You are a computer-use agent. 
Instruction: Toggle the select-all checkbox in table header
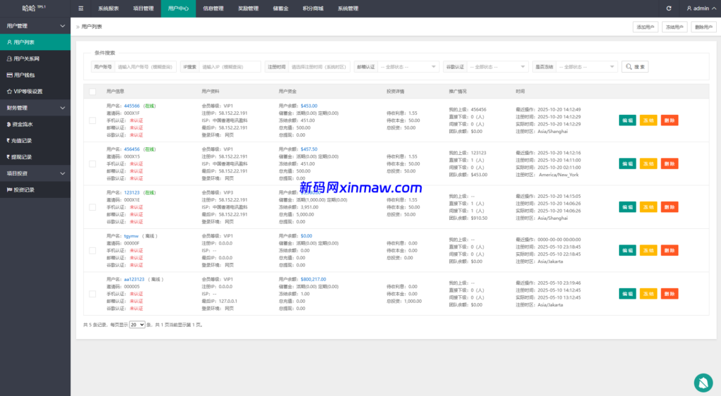92,92
